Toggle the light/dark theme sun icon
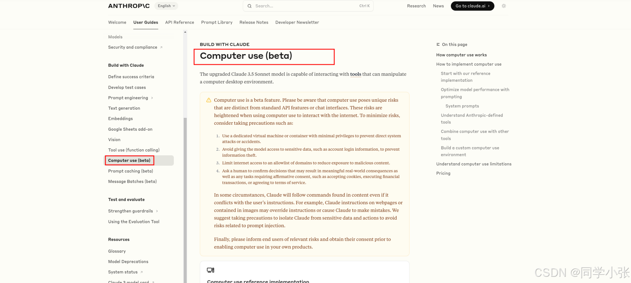This screenshot has width=631, height=283. (504, 6)
